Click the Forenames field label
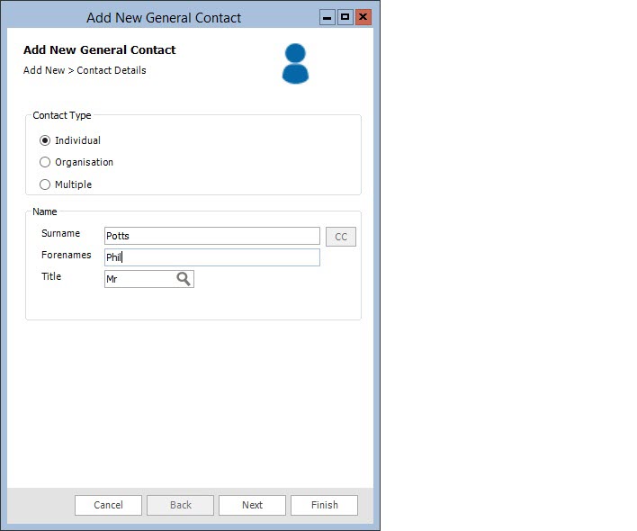Viewport: 637px width, 531px height. 67,255
